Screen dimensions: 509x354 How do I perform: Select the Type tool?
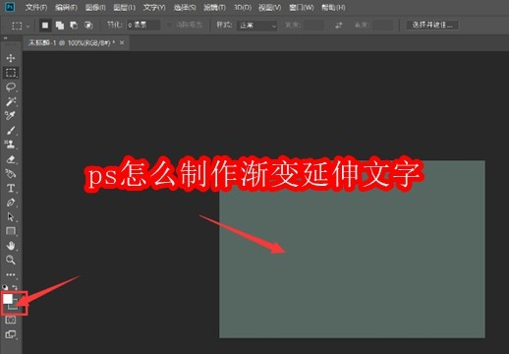coord(11,188)
